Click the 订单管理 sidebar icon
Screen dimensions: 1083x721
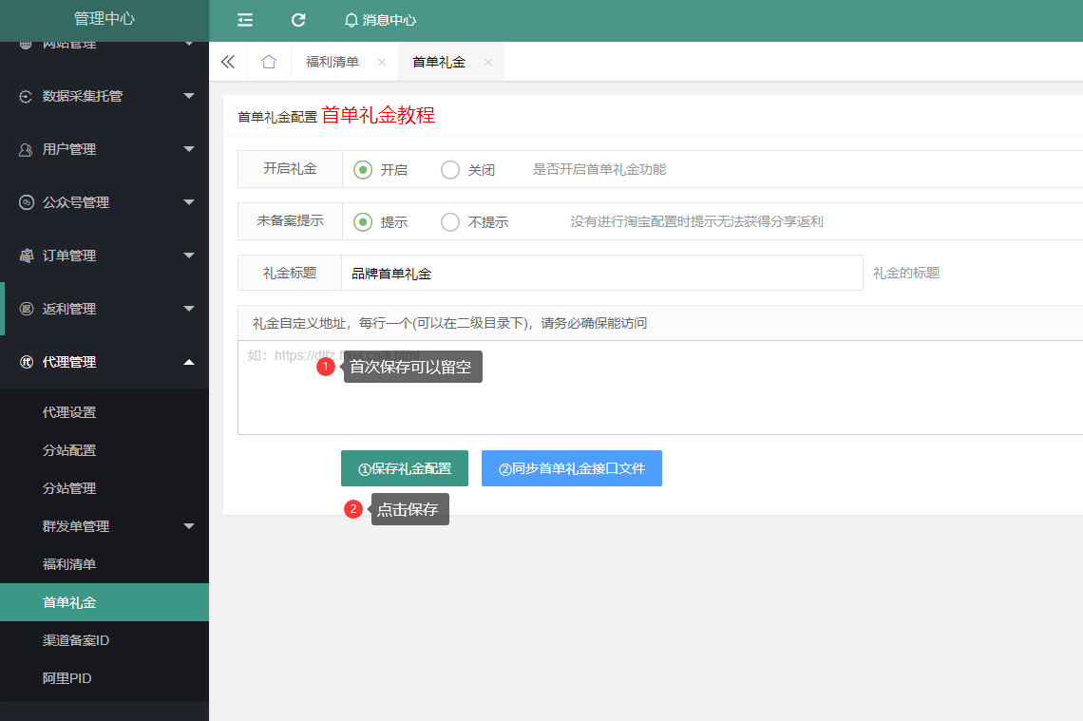tap(27, 256)
